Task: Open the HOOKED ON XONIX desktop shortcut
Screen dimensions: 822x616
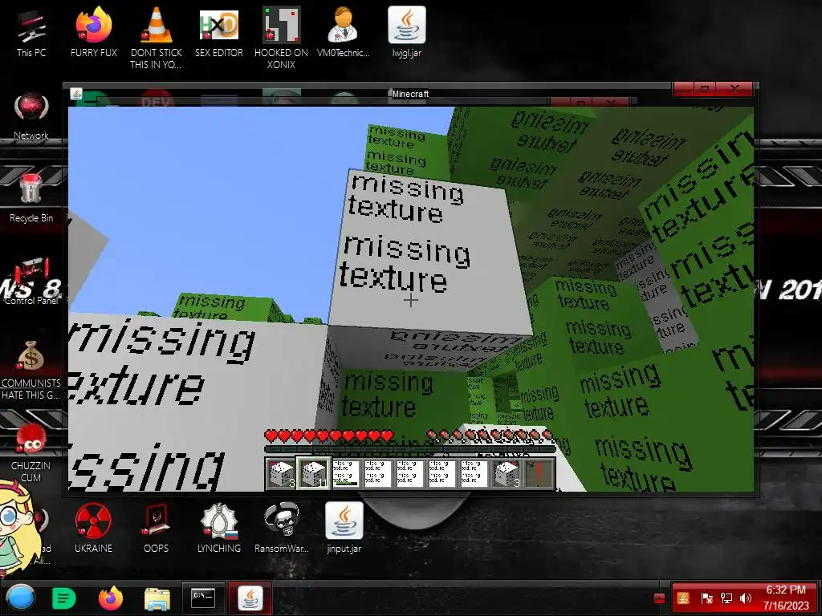Action: click(282, 37)
